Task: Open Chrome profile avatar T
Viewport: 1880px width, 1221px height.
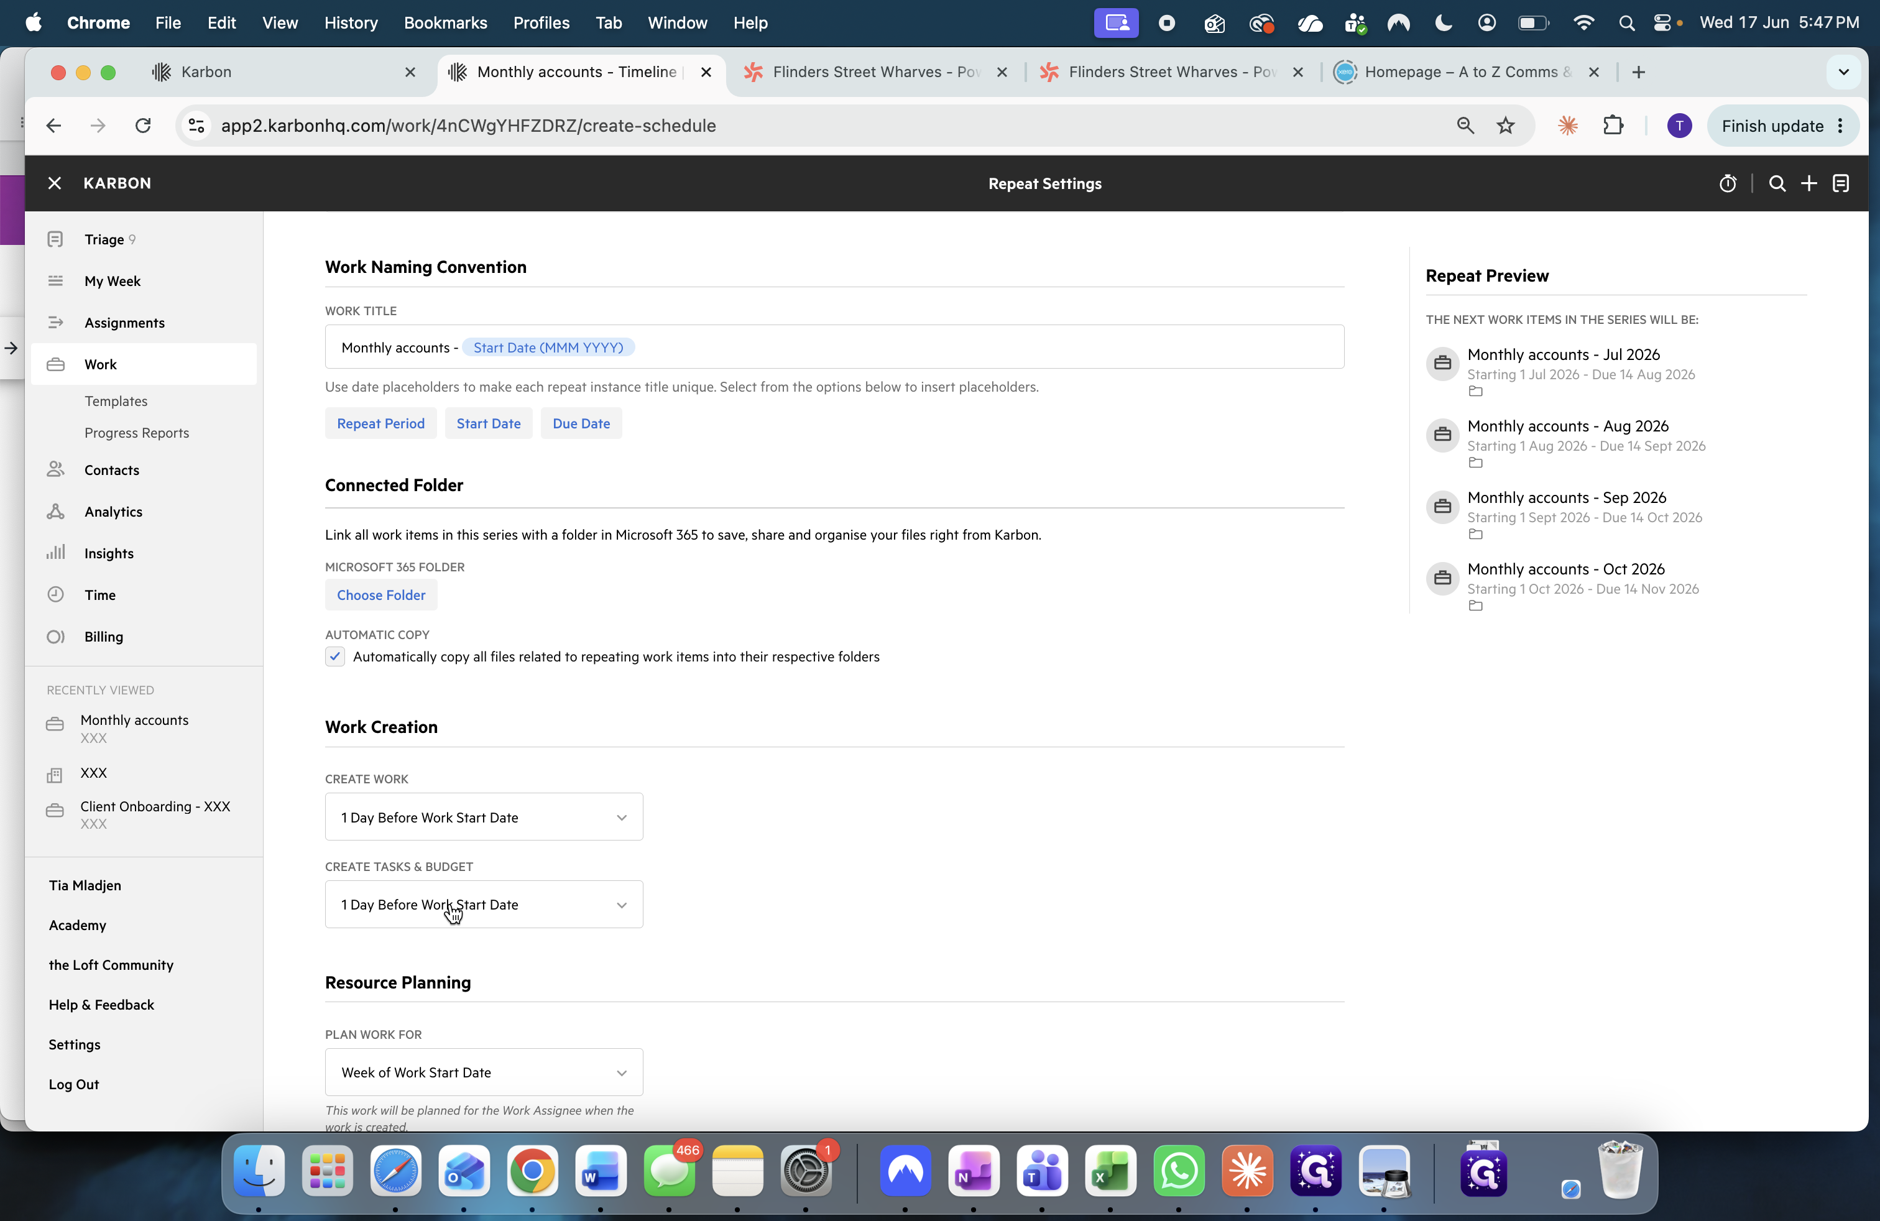Action: tap(1679, 126)
